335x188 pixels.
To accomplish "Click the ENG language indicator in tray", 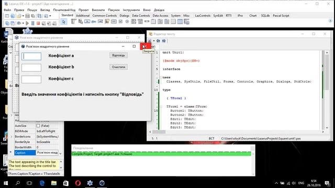I will click(x=301, y=183).
